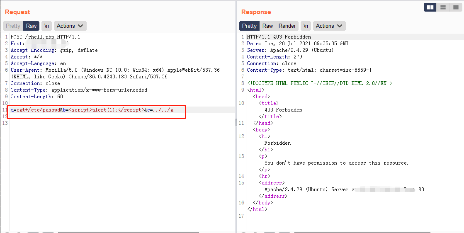Switch to top-bottom stacked layout icon
Screen dimensions: 464x233
(443, 7)
